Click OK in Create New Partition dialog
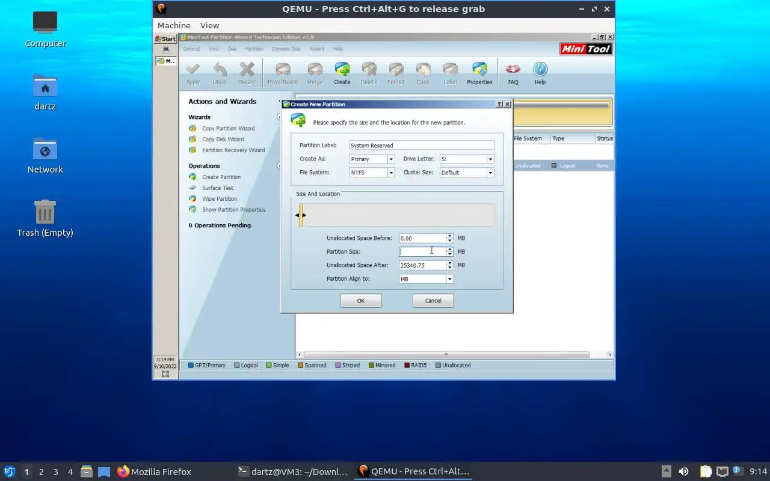 coord(361,301)
